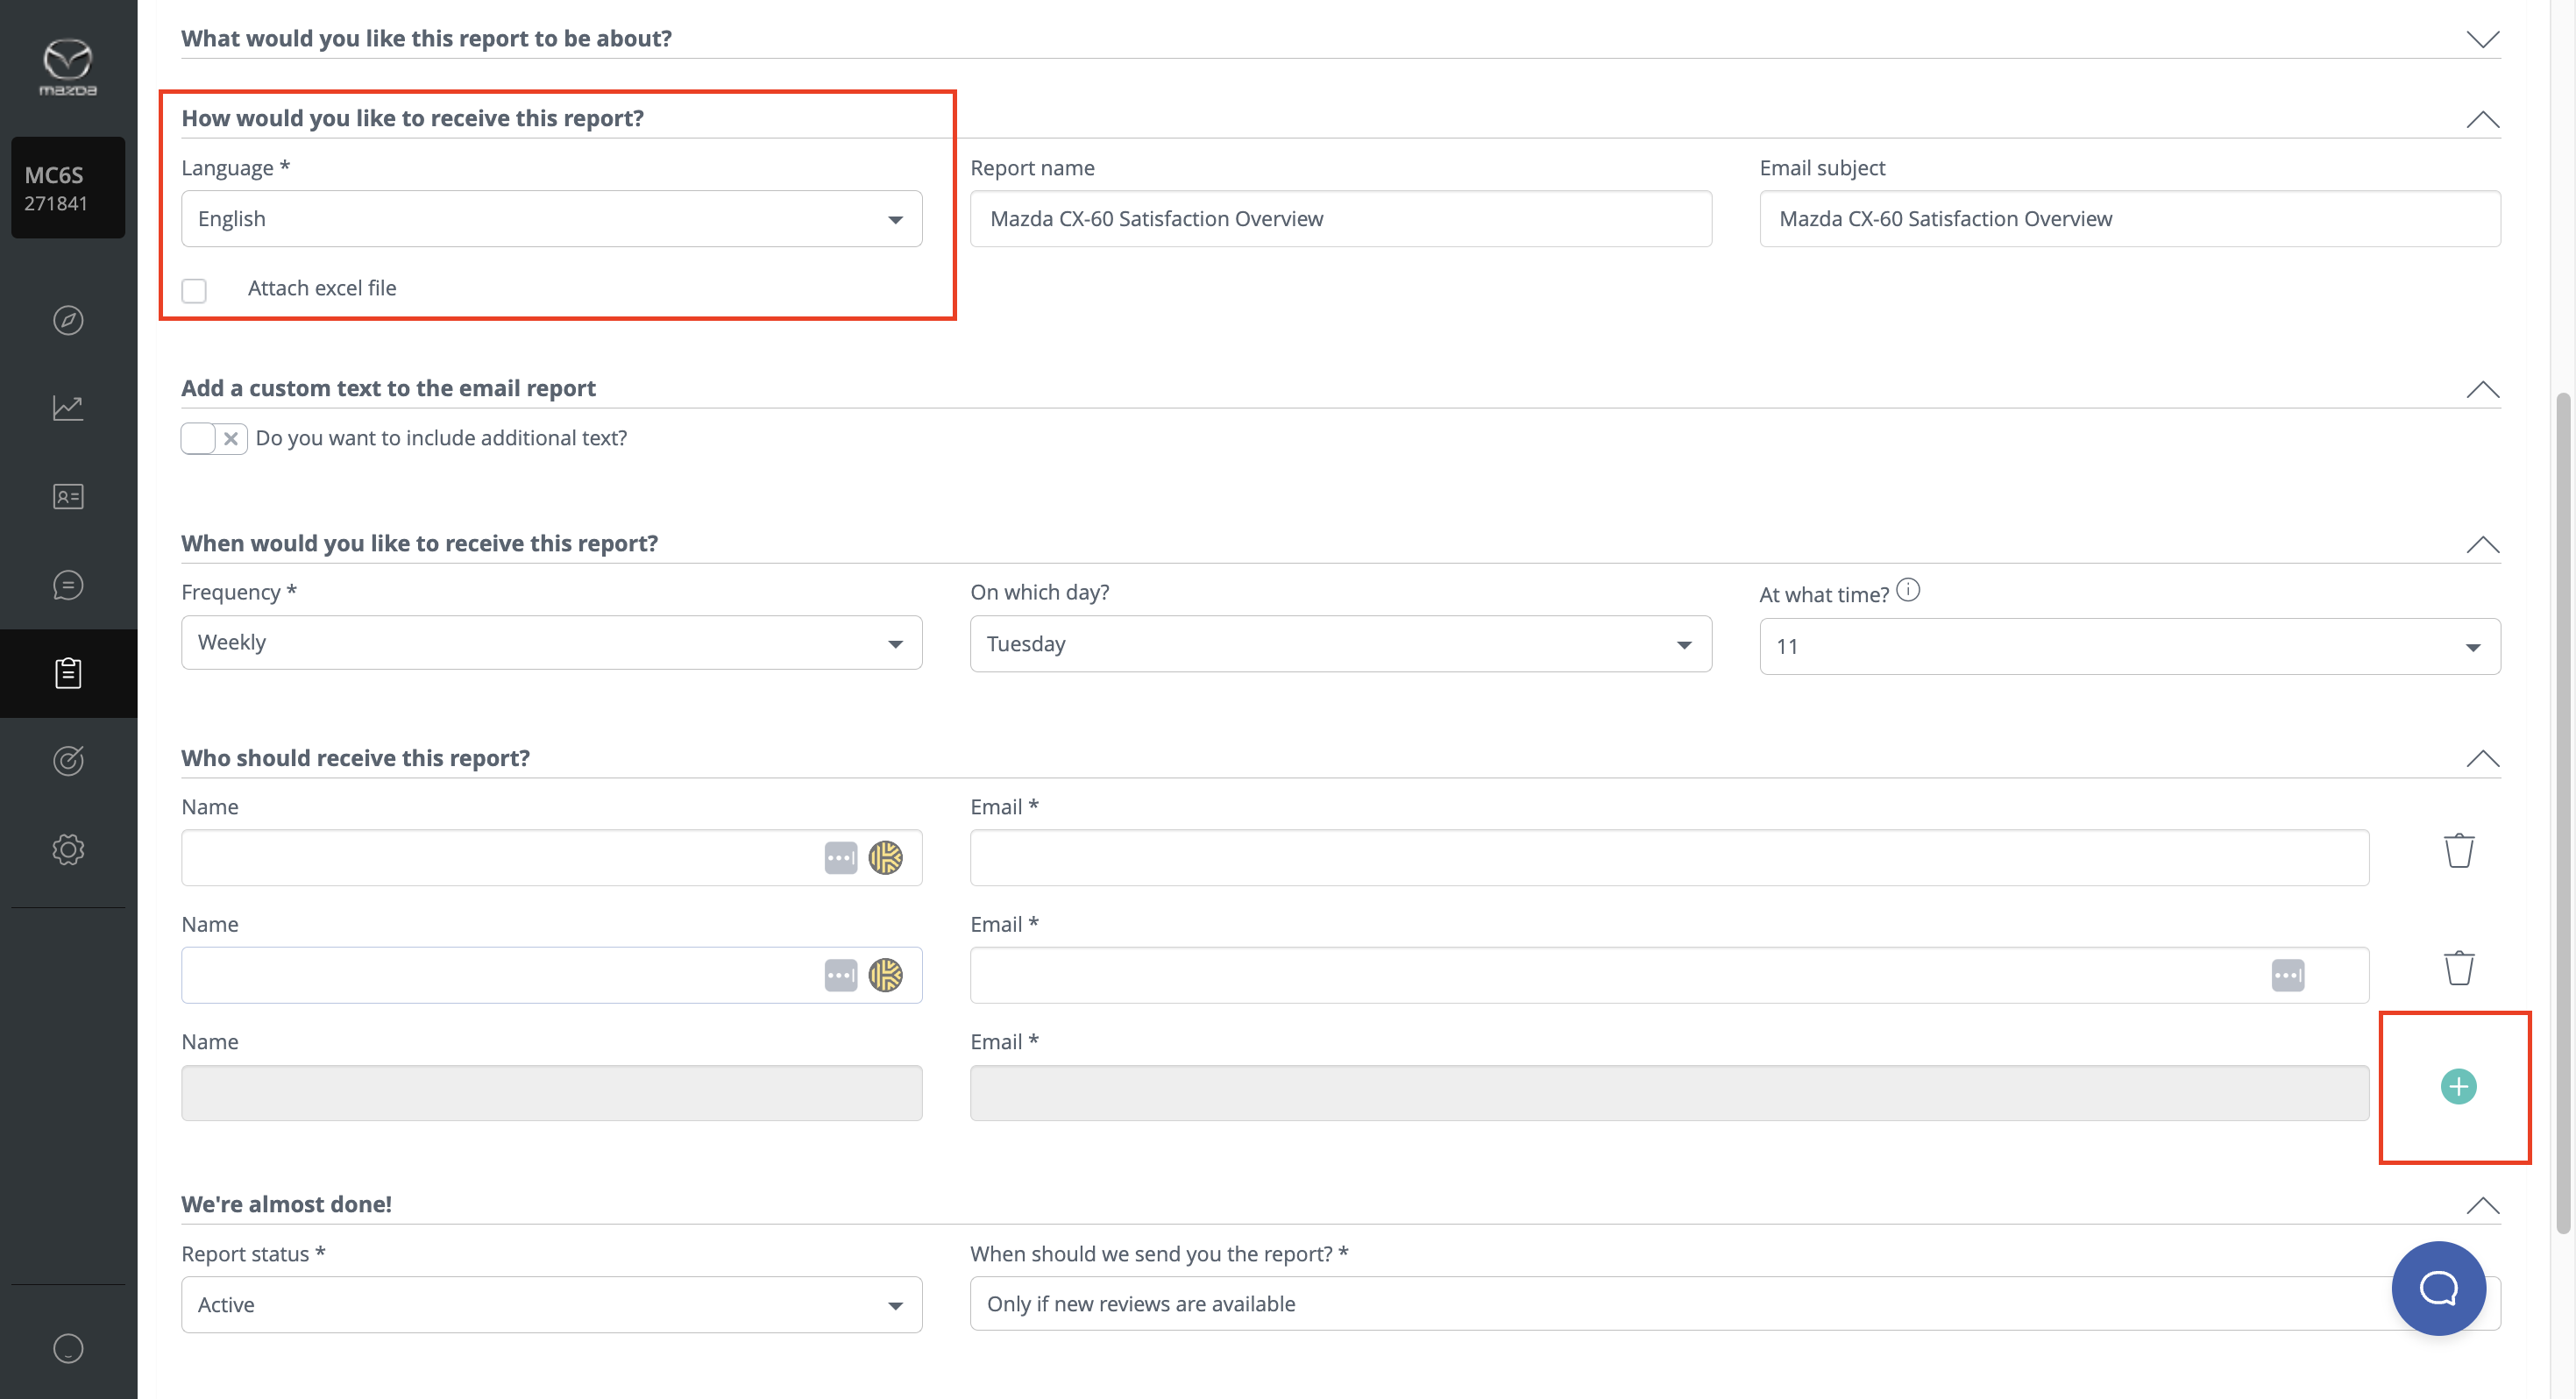Click the Email subject input field
This screenshot has height=1399, width=2576.
coord(2129,219)
